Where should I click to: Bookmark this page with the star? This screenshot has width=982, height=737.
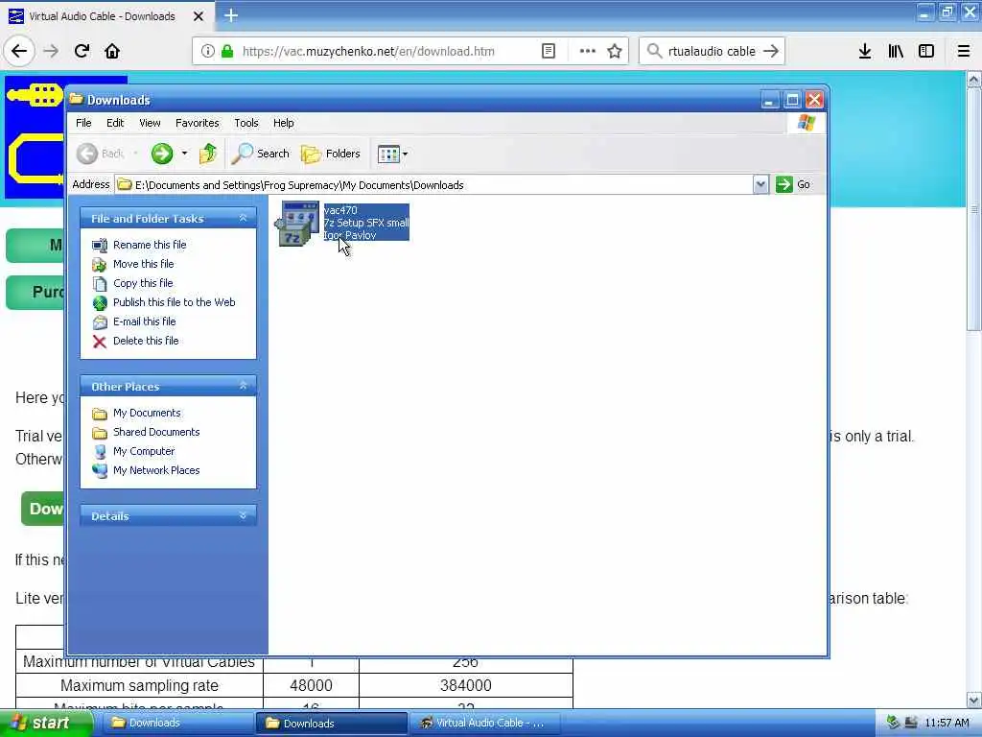(x=615, y=51)
